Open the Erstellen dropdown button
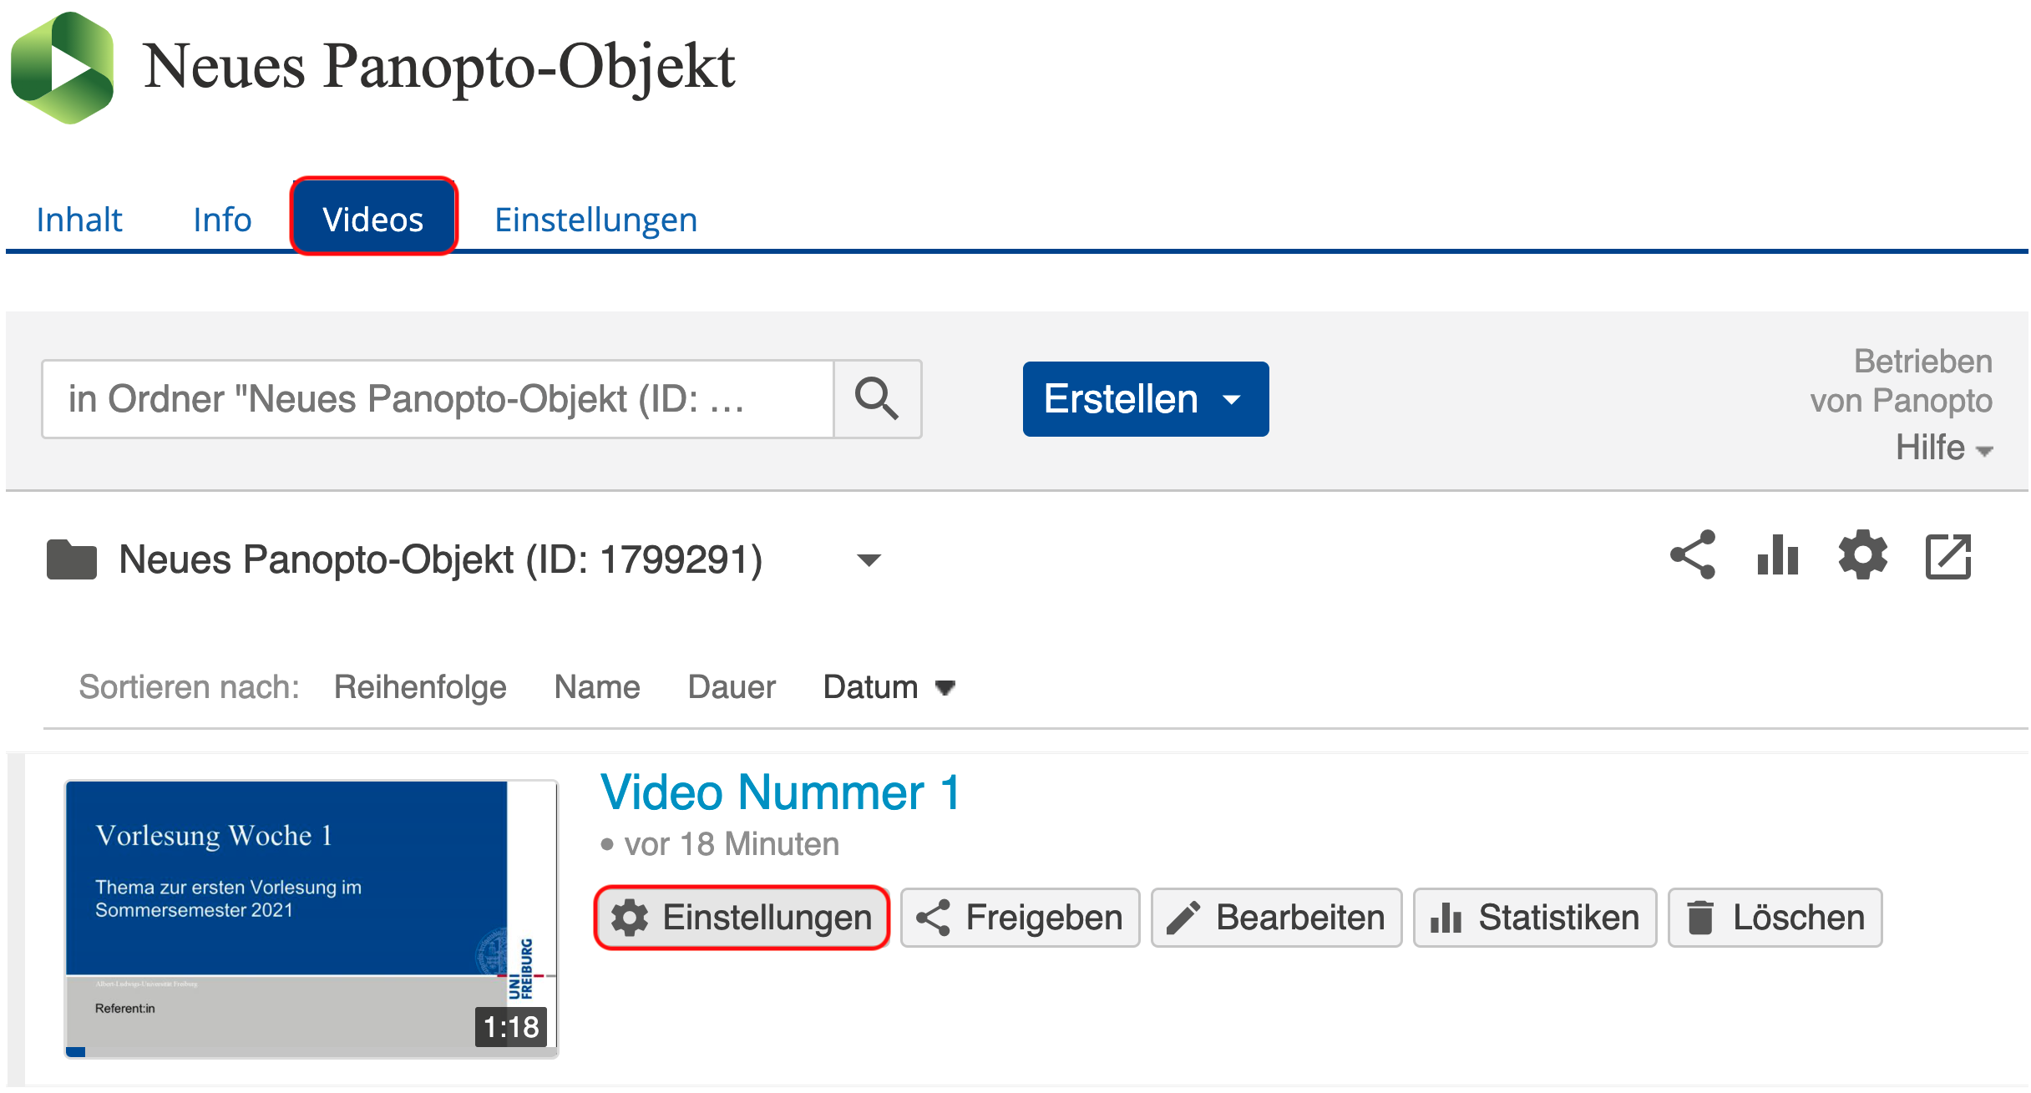The height and width of the screenshot is (1093, 2031). (x=1146, y=399)
